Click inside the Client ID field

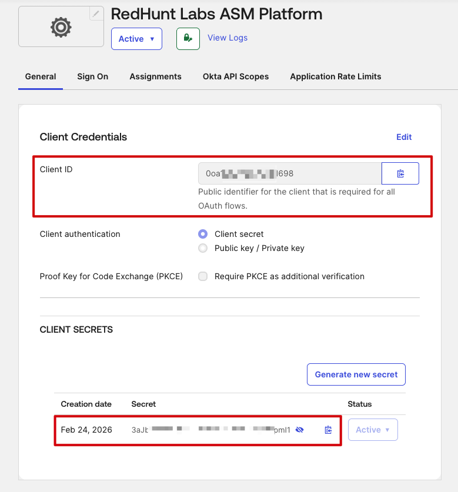289,173
